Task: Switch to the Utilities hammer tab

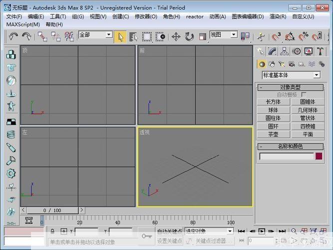Action: point(320,51)
